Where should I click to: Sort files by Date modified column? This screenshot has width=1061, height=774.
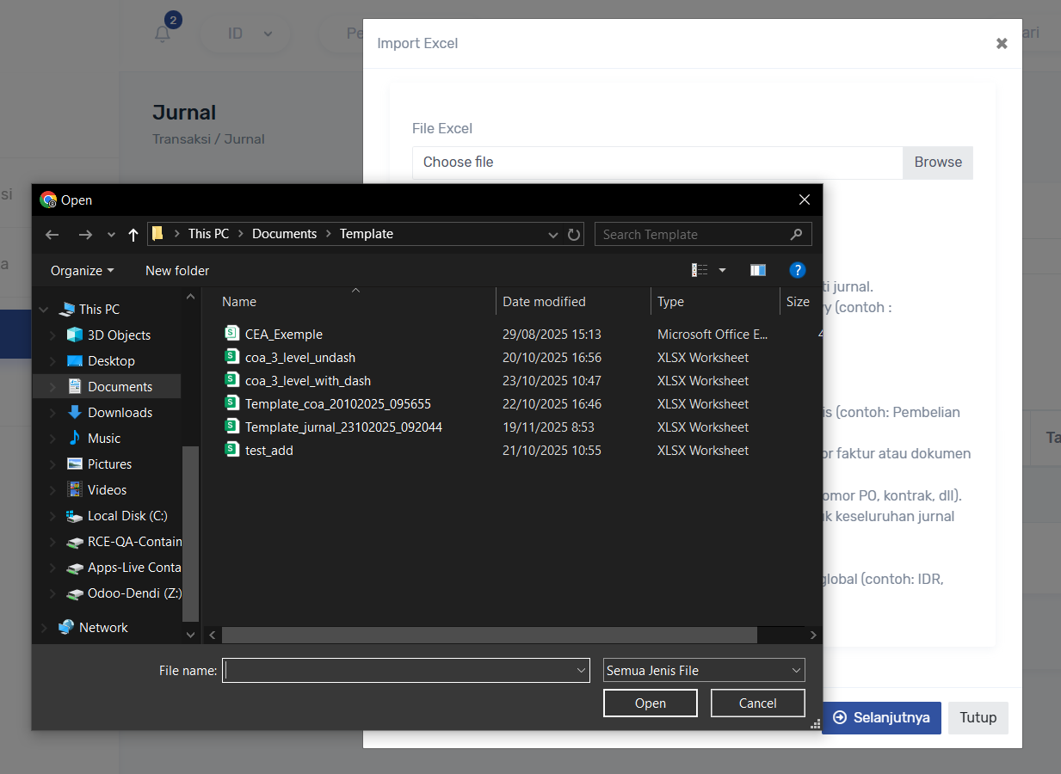coord(544,302)
